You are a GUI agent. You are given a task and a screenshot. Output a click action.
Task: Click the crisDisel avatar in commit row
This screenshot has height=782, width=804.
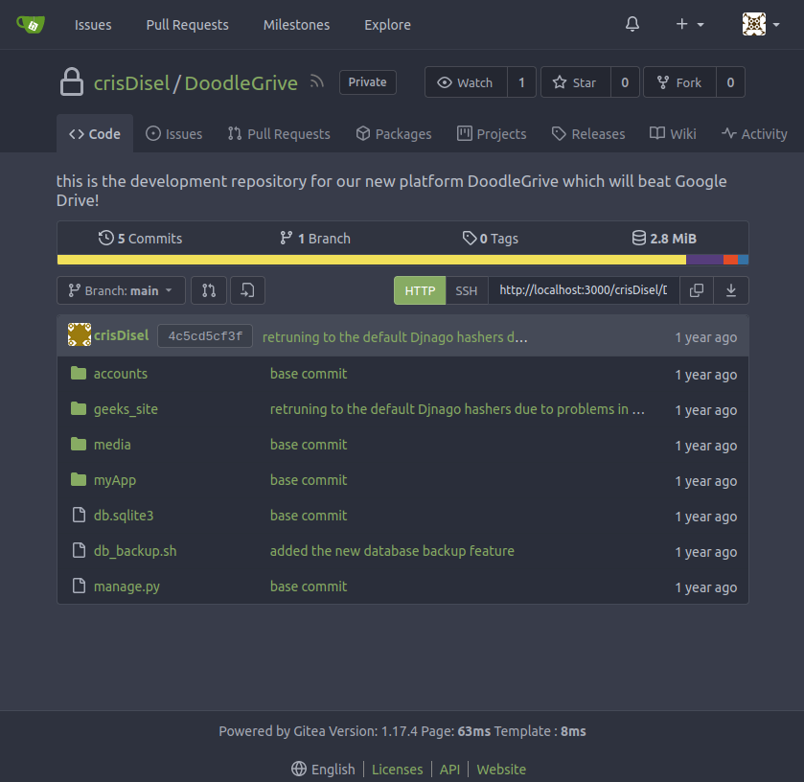pyautogui.click(x=79, y=335)
